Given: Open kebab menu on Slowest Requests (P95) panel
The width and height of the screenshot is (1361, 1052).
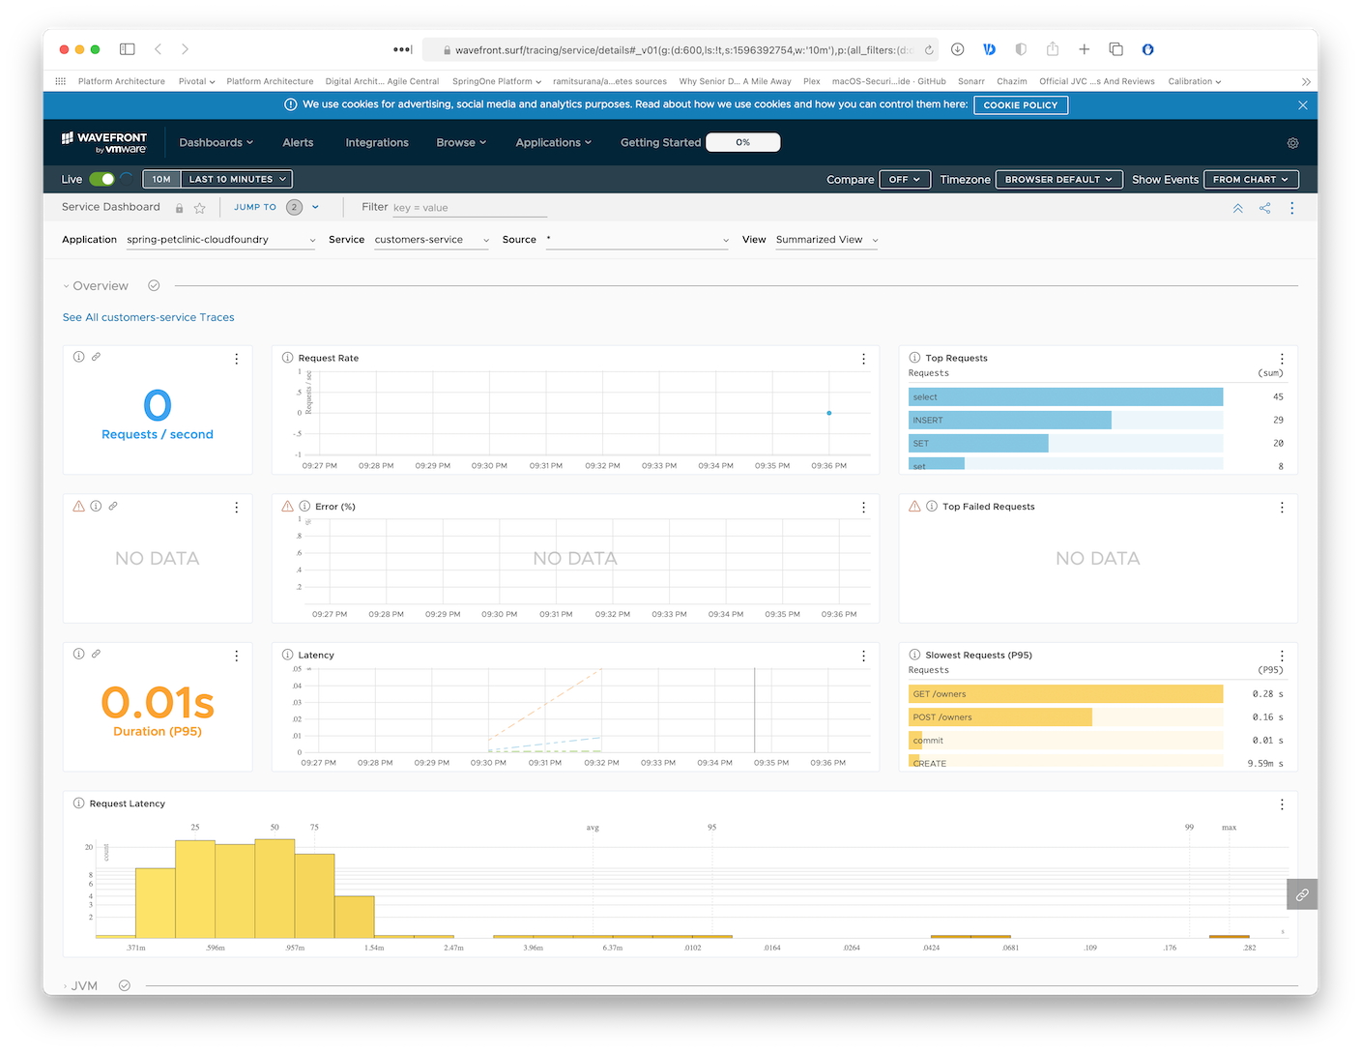Looking at the screenshot, I should [x=1282, y=656].
